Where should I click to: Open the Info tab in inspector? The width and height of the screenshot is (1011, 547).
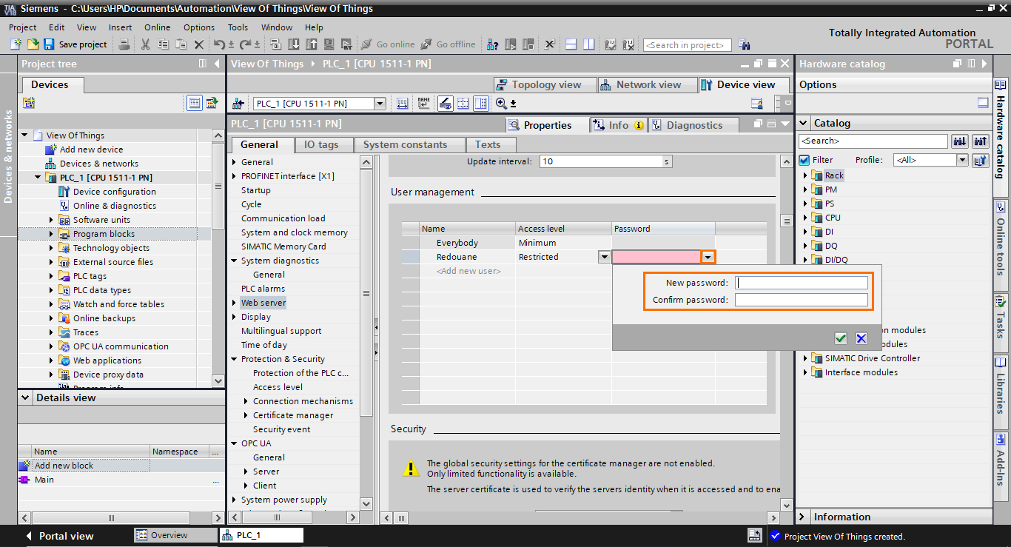619,125
